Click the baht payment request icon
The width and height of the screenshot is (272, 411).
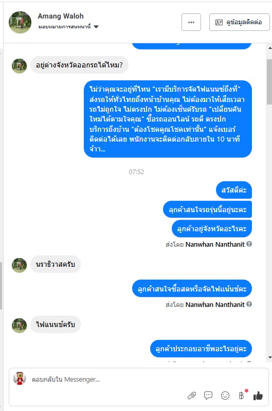tap(241, 395)
